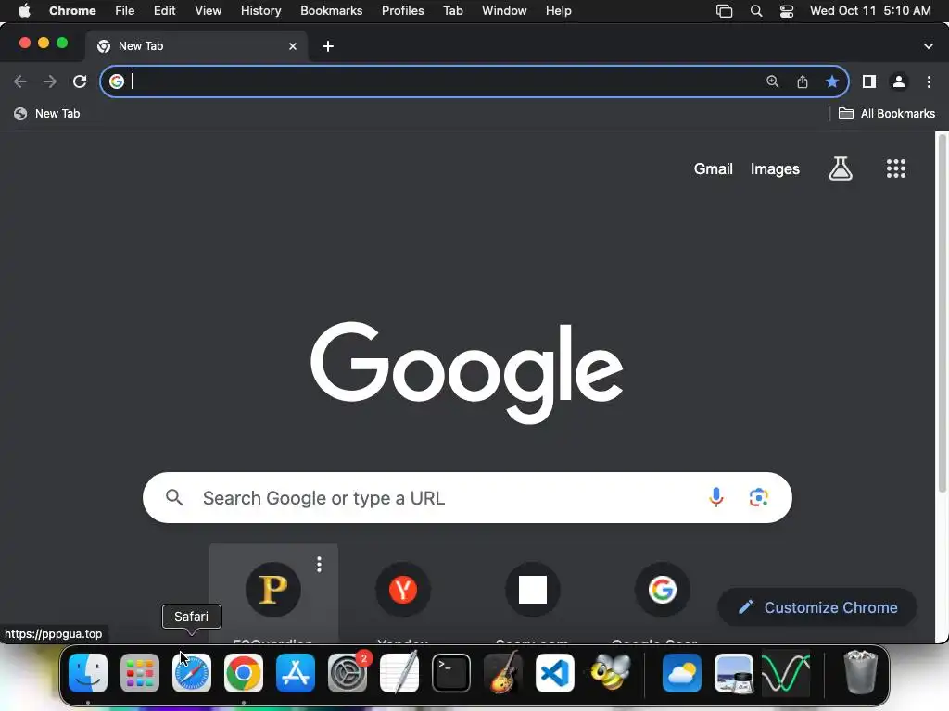Click Customize Chrome button
Image resolution: width=949 pixels, height=711 pixels.
817,607
